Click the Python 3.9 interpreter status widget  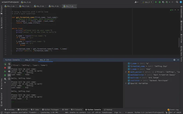pyautogui.click(x=149, y=112)
